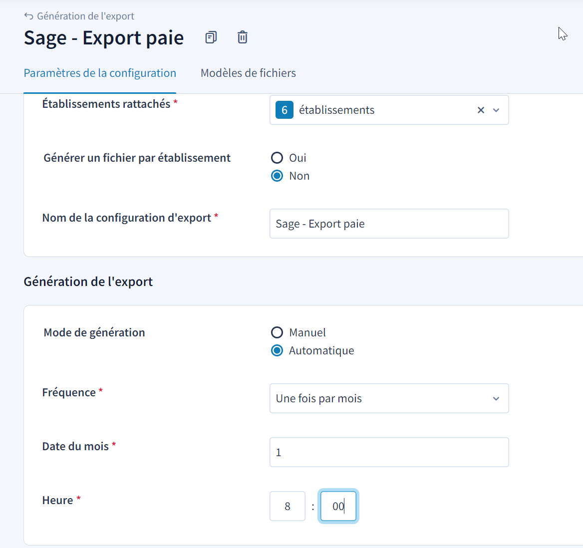Open the Fréquence dropdown Une fois par mois

(389, 399)
